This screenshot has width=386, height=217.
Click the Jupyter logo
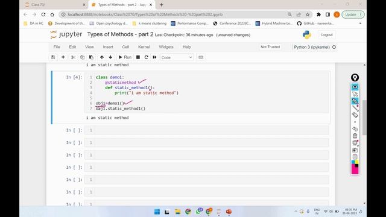pos(66,34)
